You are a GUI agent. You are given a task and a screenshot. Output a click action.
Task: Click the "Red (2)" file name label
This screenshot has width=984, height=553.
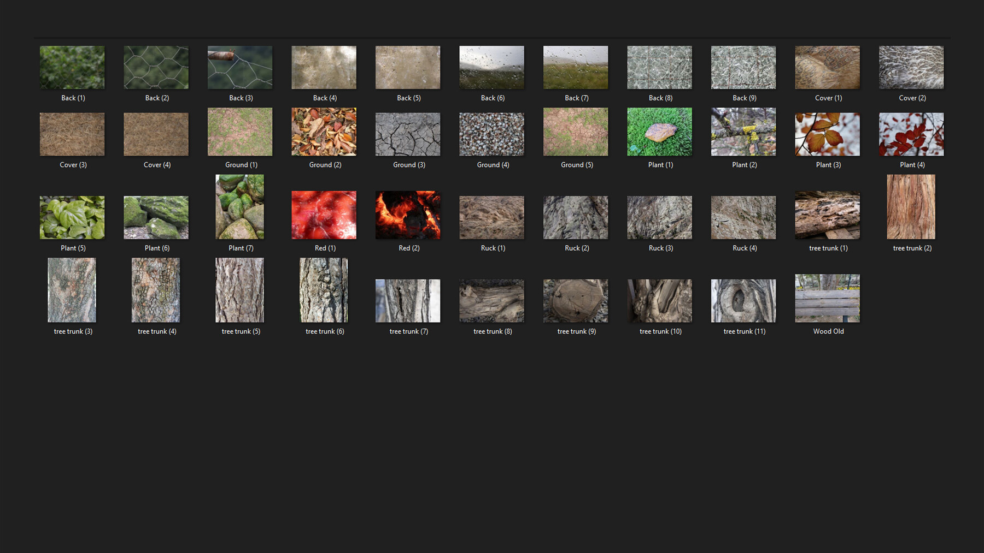(x=409, y=248)
